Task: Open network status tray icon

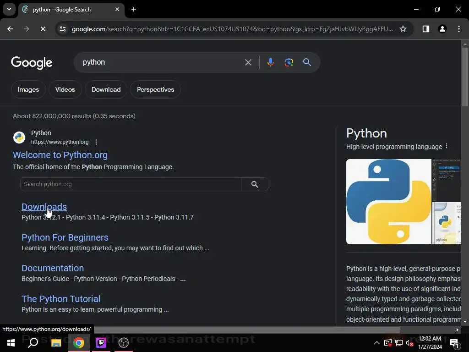Action: (x=399, y=343)
